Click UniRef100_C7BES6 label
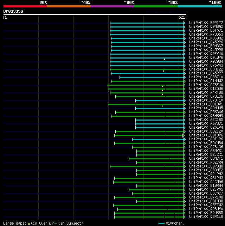Viewport: 225px width, 226px height. pos(206,96)
